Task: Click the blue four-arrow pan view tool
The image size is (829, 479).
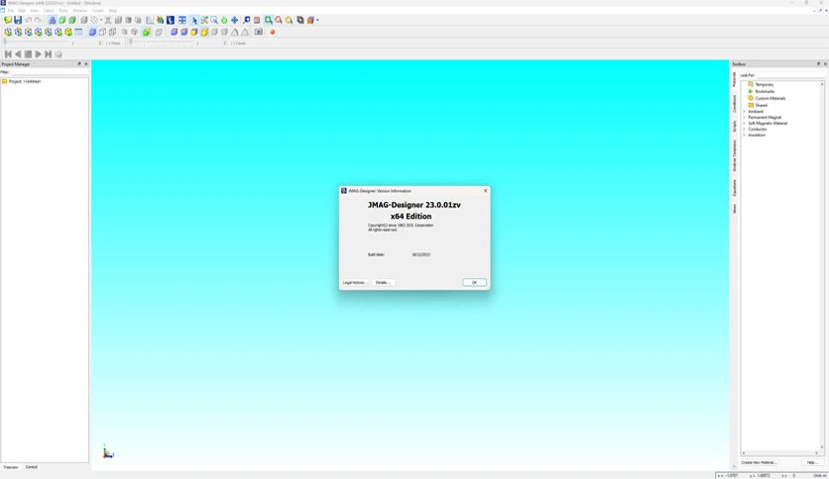Action: click(234, 20)
